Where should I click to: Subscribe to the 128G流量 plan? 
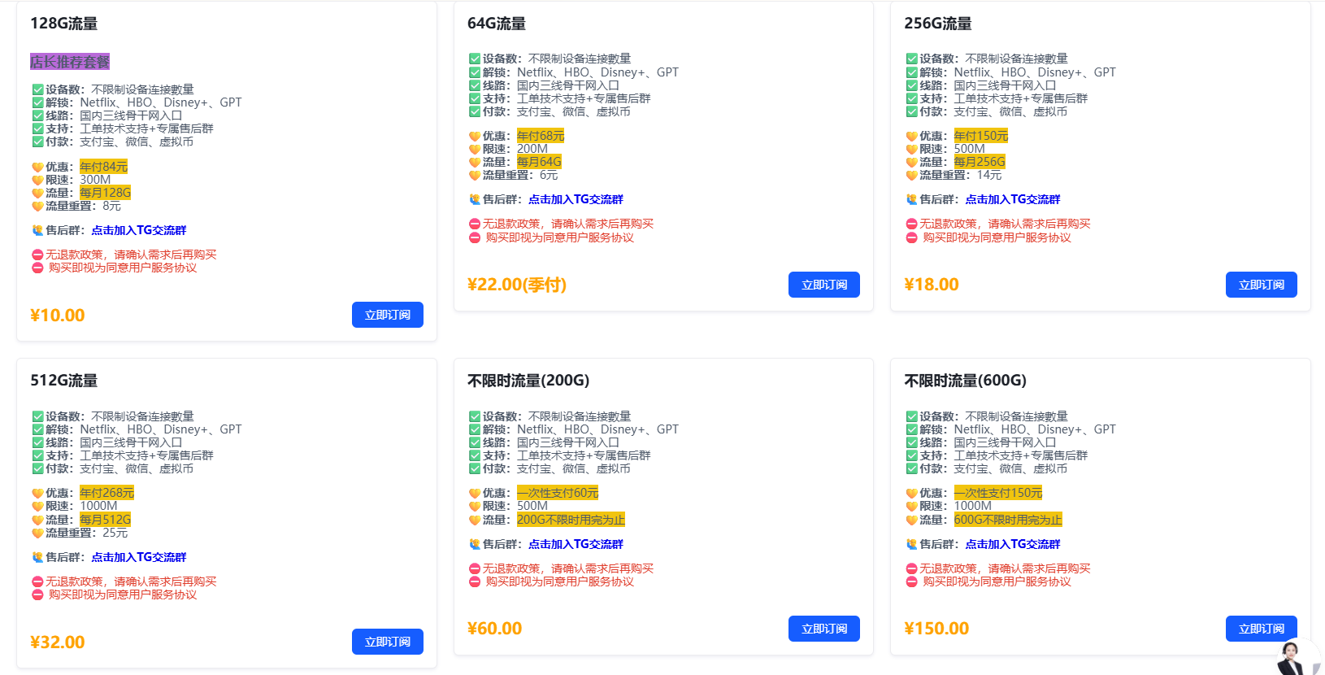click(387, 315)
